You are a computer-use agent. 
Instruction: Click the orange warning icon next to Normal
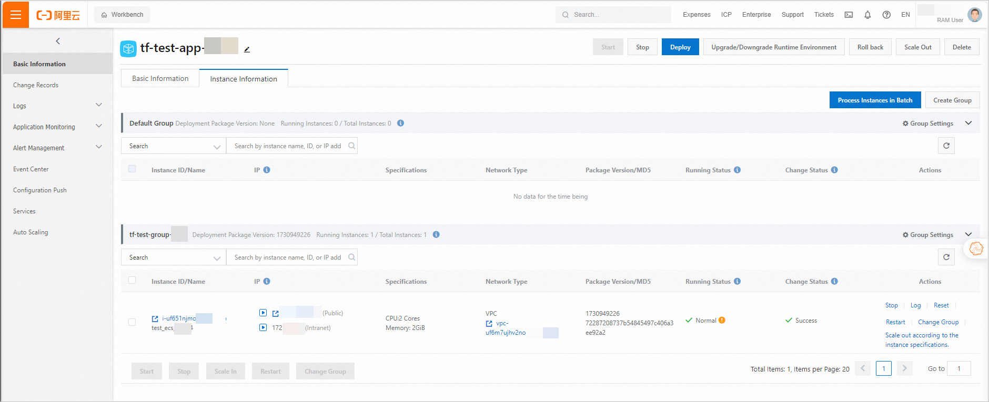click(722, 320)
